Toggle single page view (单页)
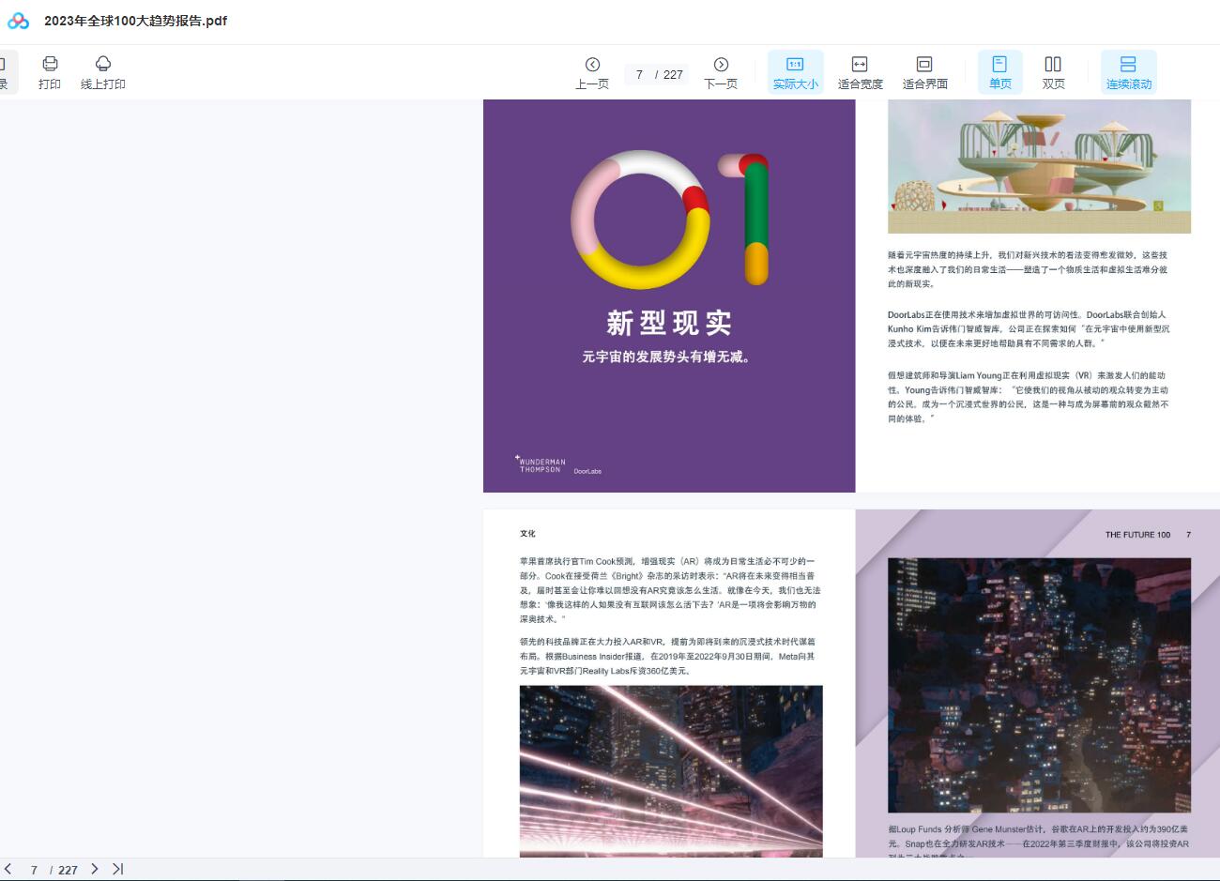Screen dimensions: 1220x881 999,72
